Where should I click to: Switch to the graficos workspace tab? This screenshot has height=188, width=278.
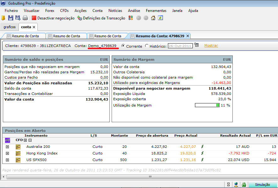point(9,27)
